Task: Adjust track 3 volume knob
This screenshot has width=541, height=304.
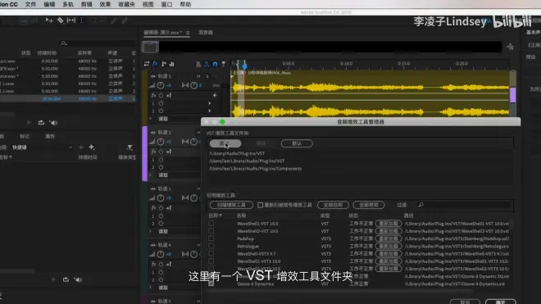Action: pyautogui.click(x=161, y=197)
